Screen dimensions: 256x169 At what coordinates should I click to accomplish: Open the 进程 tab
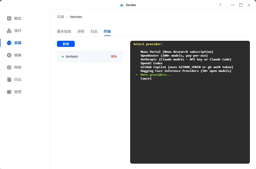click(81, 31)
